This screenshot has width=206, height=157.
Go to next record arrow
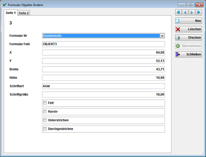(192, 13)
